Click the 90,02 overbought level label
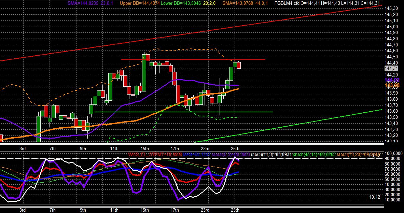Viewport: 404px width, 213px height. tap(375, 156)
